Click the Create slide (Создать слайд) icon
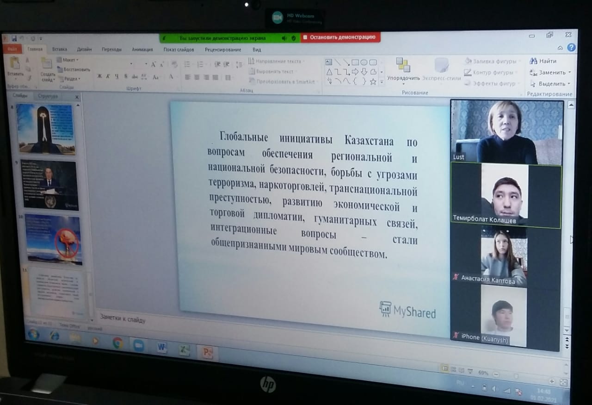The image size is (592, 405). [47, 63]
